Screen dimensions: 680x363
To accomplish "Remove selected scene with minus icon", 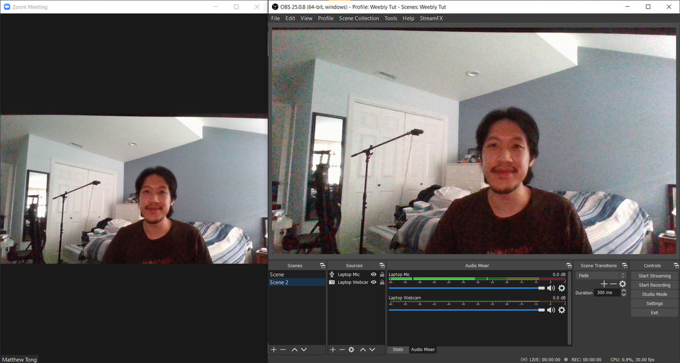I will pyautogui.click(x=283, y=349).
